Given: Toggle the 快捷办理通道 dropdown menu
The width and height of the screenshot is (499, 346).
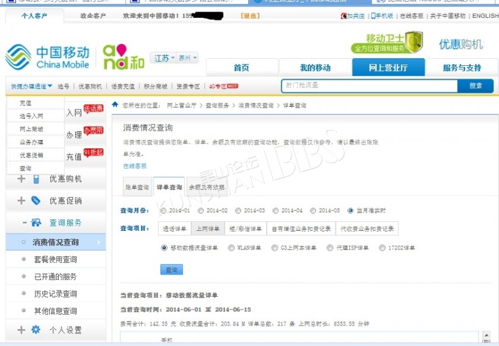Looking at the screenshot, I should (x=31, y=86).
